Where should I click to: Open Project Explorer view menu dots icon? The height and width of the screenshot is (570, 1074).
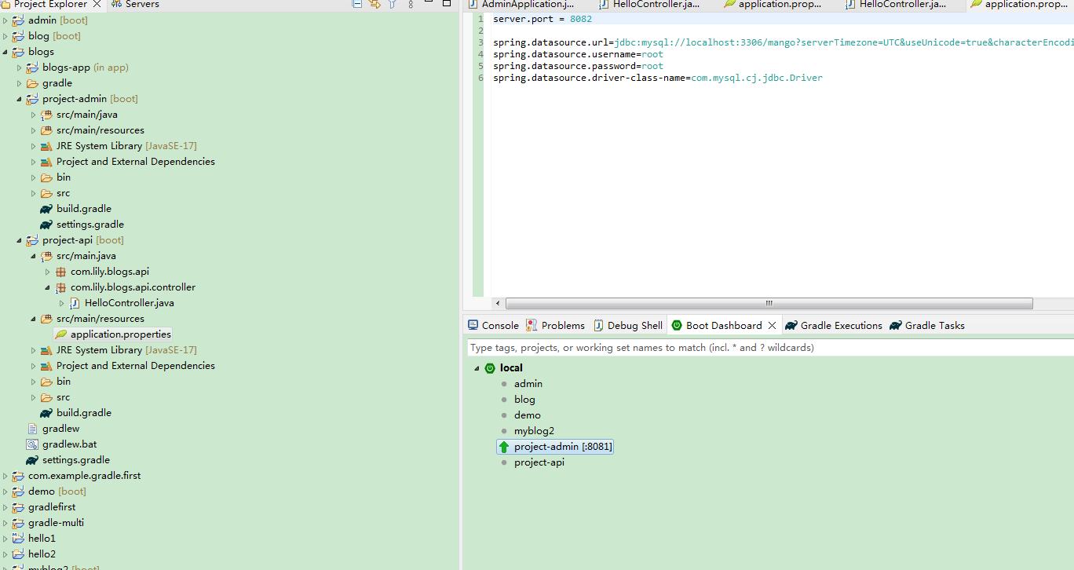tap(411, 5)
